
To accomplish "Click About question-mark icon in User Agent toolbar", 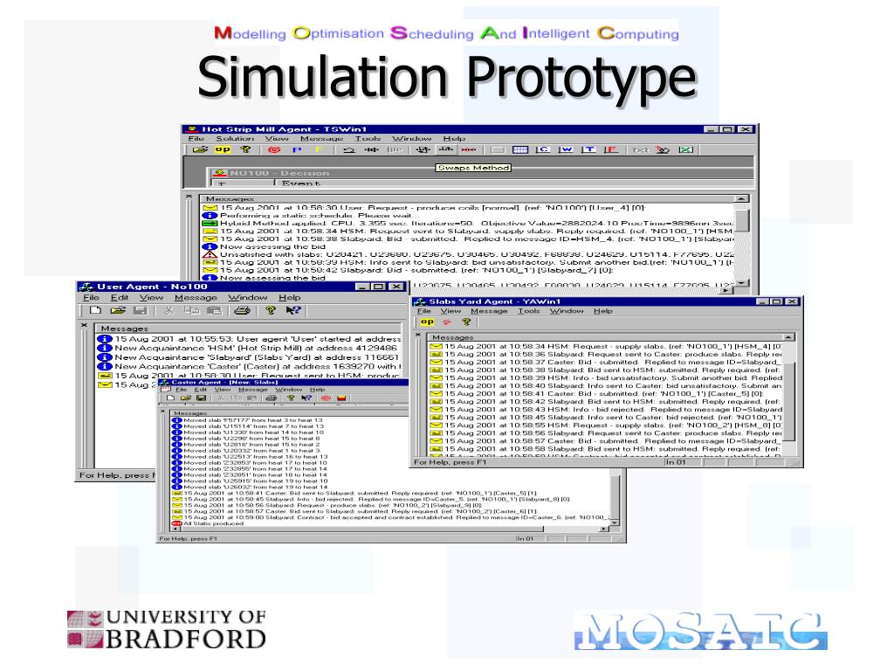I will (x=271, y=310).
